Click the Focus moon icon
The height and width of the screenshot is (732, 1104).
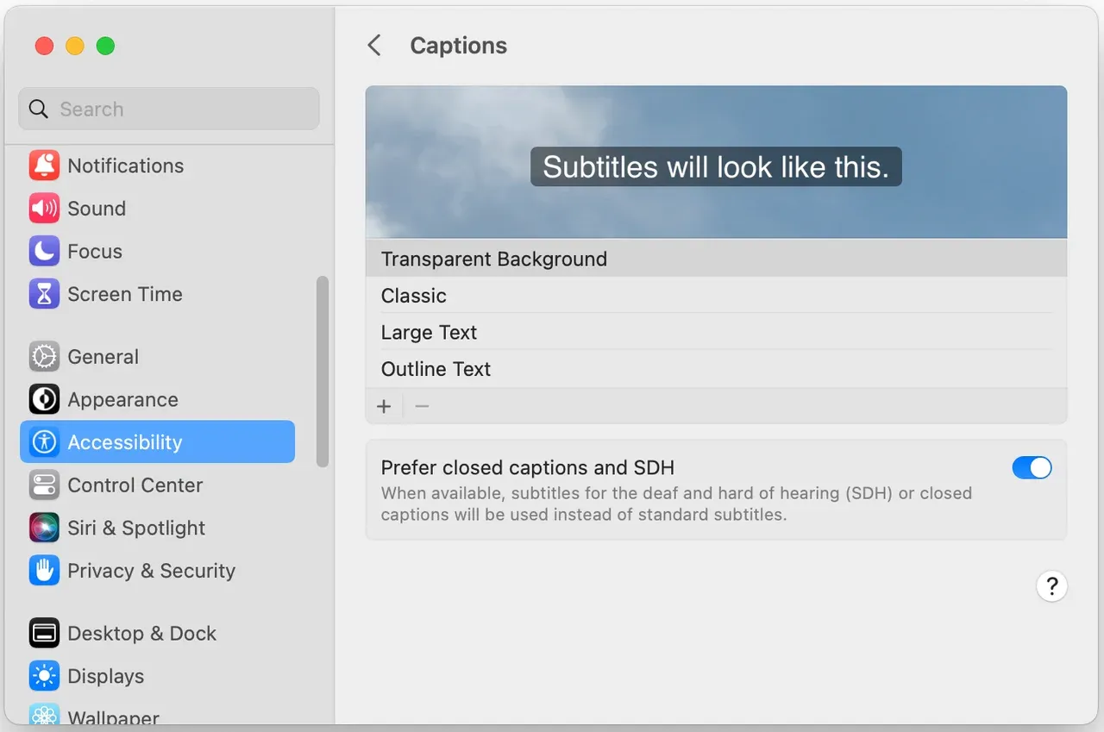[x=44, y=252]
